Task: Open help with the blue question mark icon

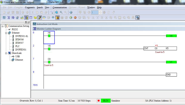Action: pos(71,12)
